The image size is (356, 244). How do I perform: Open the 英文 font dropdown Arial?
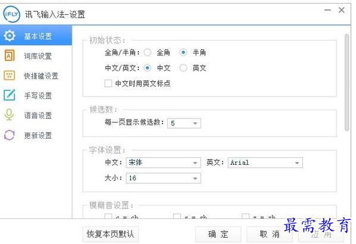265,162
